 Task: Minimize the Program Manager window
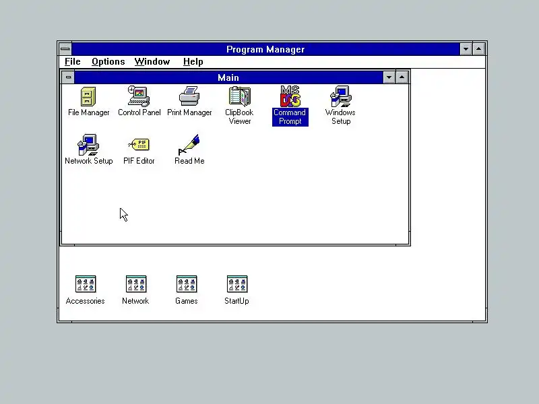coord(466,49)
